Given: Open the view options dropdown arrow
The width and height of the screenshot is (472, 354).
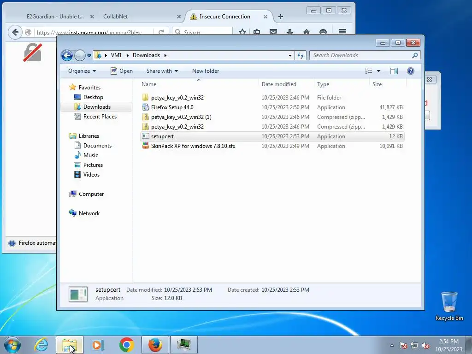Looking at the screenshot, I should (379, 71).
